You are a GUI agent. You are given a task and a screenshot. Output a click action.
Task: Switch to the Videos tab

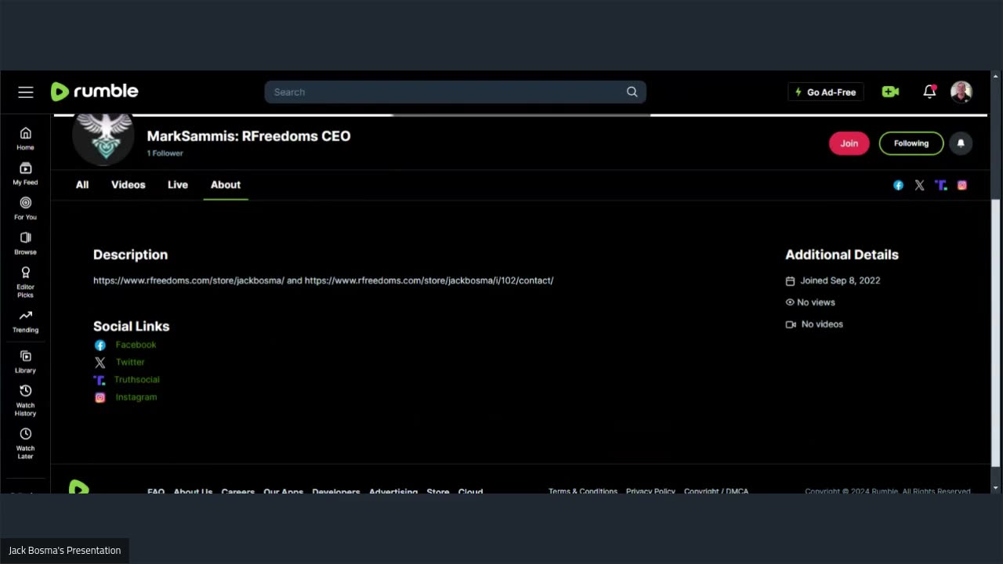[128, 185]
